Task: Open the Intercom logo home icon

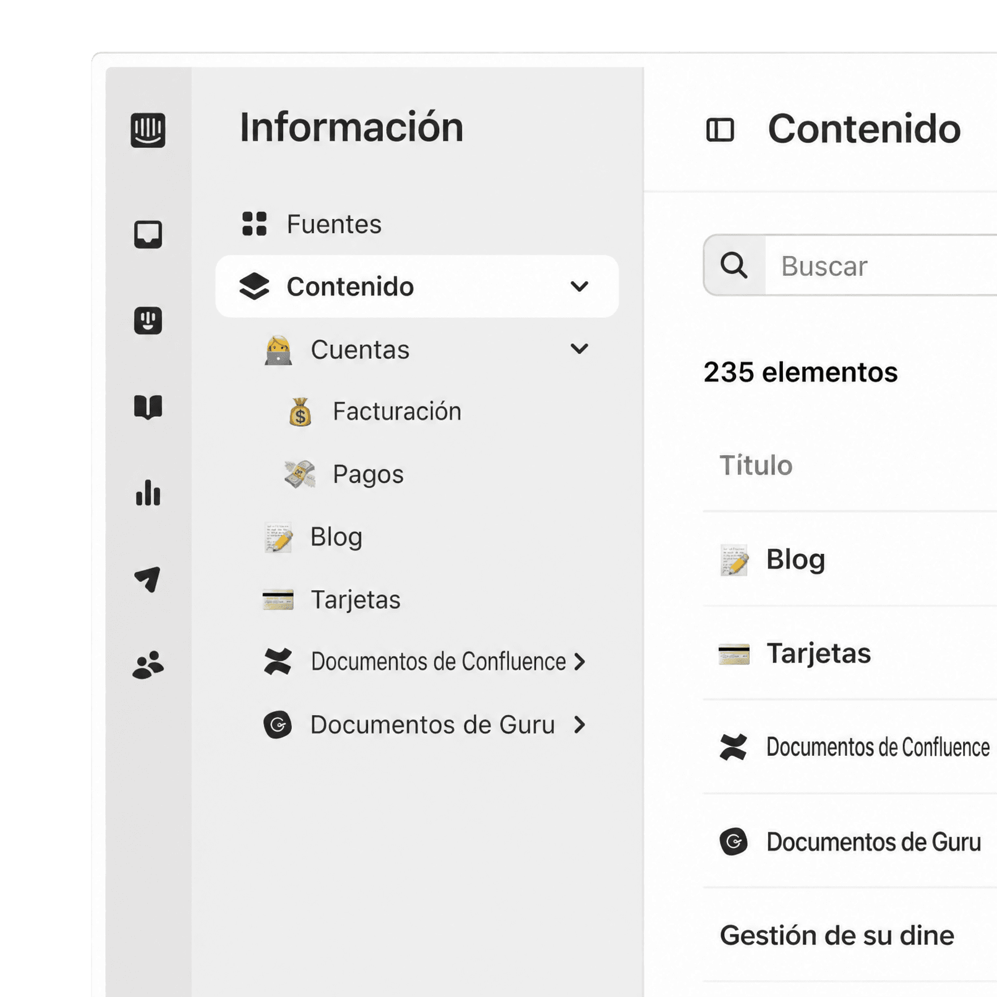Action: (148, 130)
